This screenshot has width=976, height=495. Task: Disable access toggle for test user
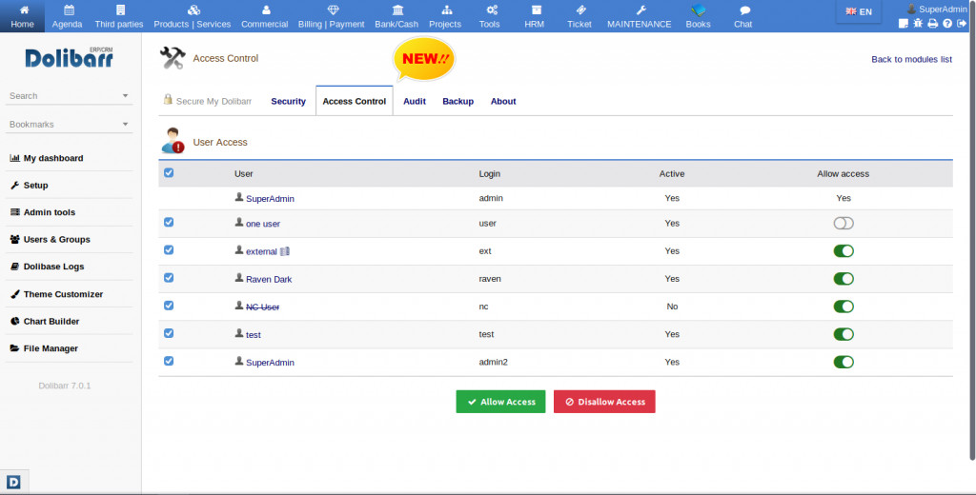844,334
